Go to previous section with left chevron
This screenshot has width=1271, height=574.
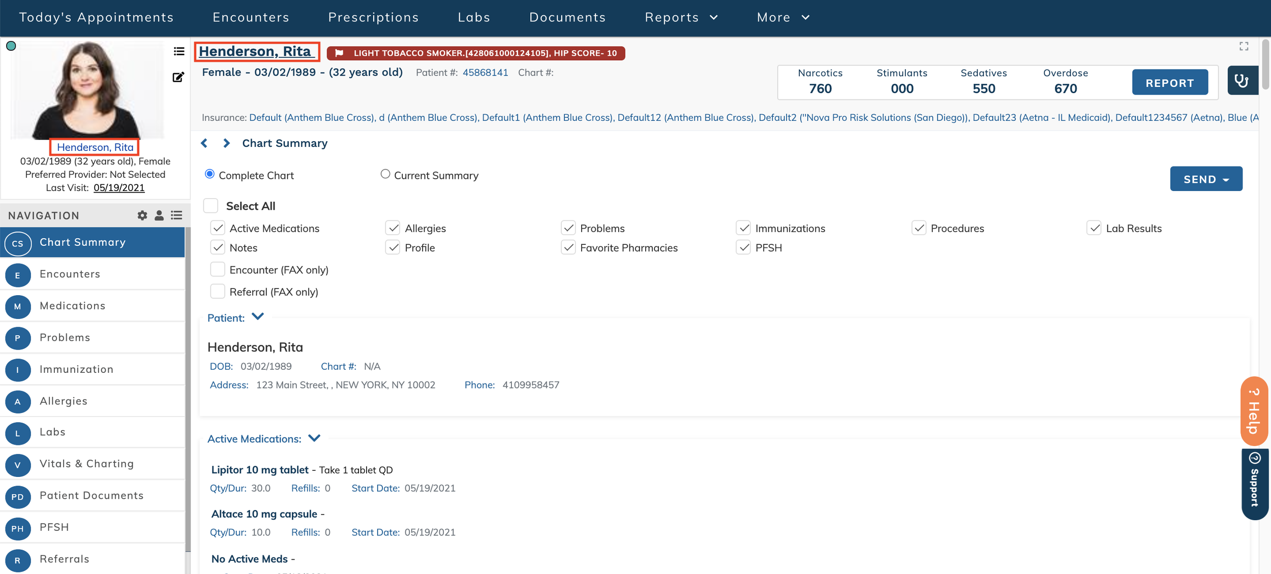204,143
